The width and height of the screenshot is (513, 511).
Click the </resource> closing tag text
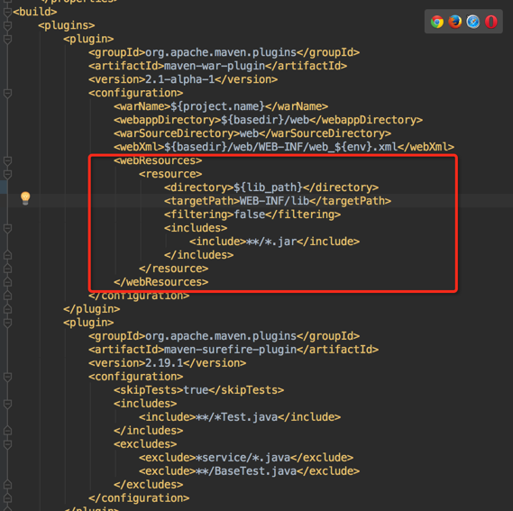point(173,269)
